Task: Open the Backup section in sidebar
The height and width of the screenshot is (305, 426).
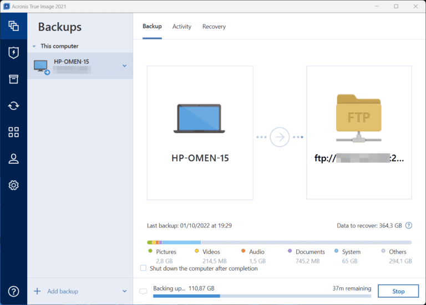Action: [x=13, y=26]
